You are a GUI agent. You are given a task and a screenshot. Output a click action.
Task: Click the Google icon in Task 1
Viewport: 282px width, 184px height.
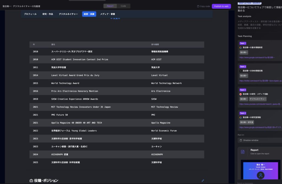[x=240, y=48]
